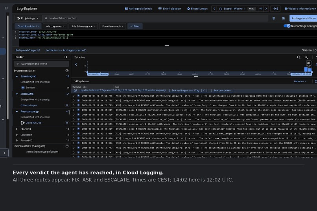Focus Suchfelder und -werte filter
Image resolution: width=317 pixels, height=211 pixels.
(x=41, y=64)
